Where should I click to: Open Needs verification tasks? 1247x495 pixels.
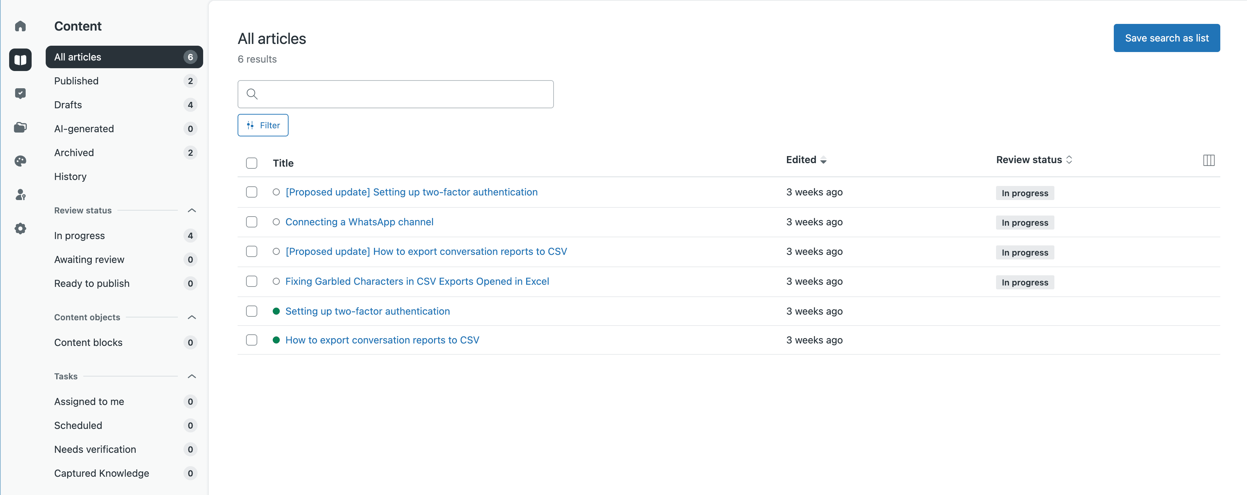pos(124,449)
